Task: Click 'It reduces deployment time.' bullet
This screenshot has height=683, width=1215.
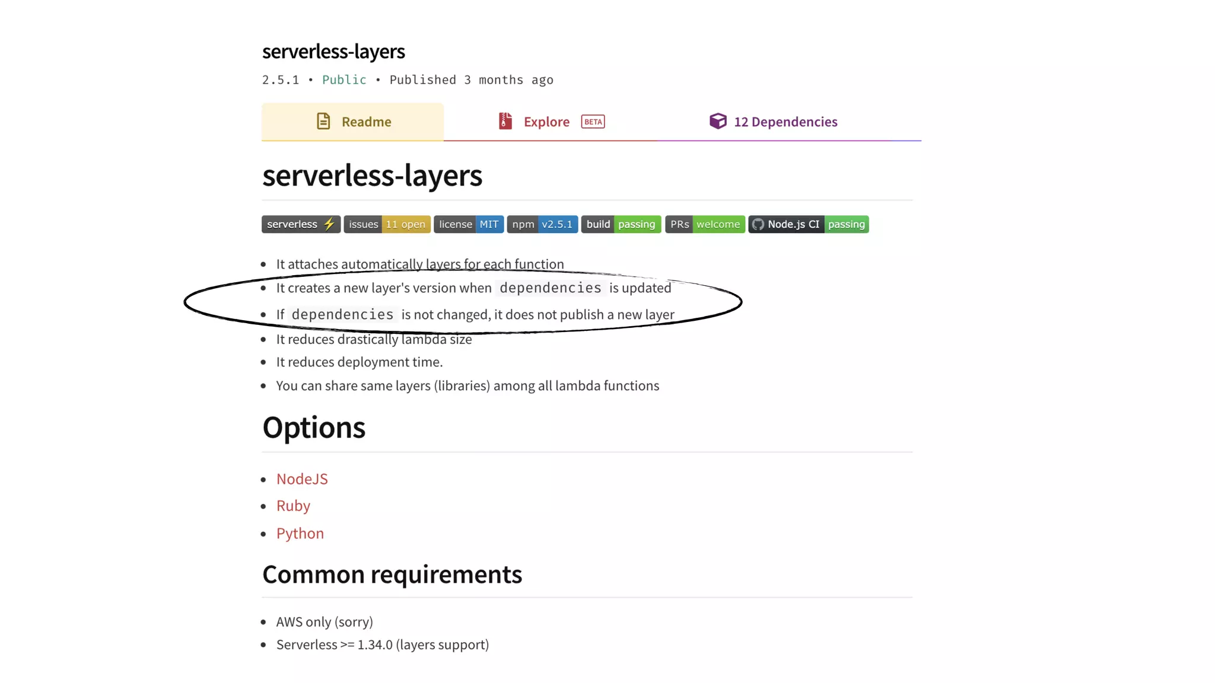Action: coord(360,362)
